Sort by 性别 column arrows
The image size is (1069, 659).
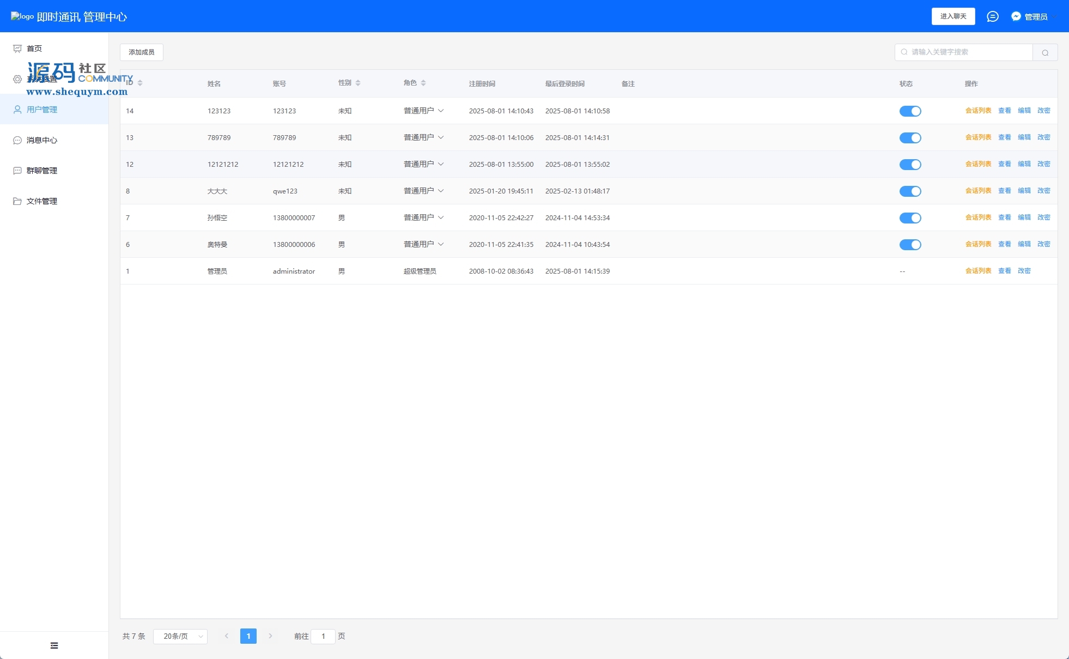pos(358,83)
